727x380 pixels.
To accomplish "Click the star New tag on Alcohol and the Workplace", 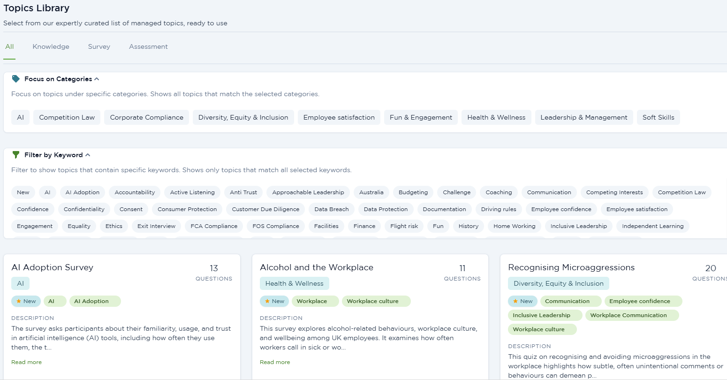I will click(274, 301).
